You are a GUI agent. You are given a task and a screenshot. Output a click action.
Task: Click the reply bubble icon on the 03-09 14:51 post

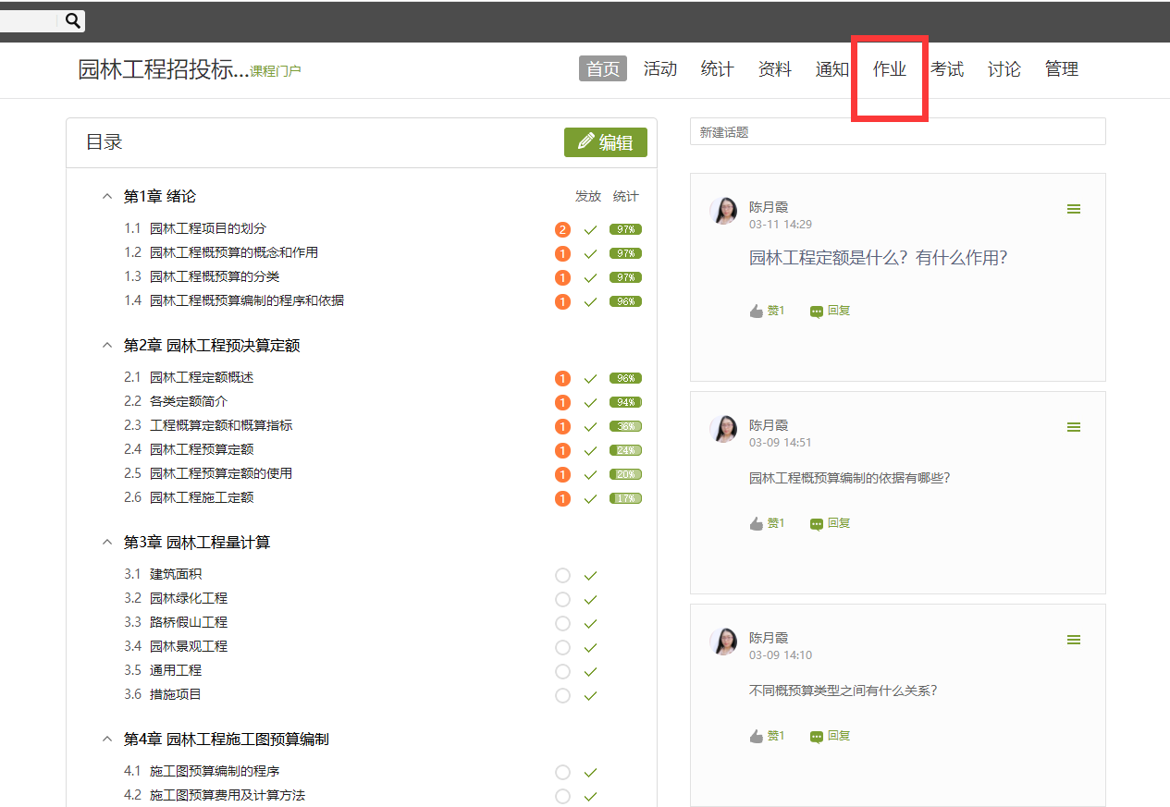[816, 524]
